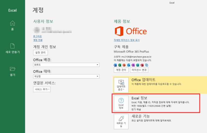This screenshot has height=133, width=207.
Task: Click the green Excel app icon
Action: [x=120, y=65]
